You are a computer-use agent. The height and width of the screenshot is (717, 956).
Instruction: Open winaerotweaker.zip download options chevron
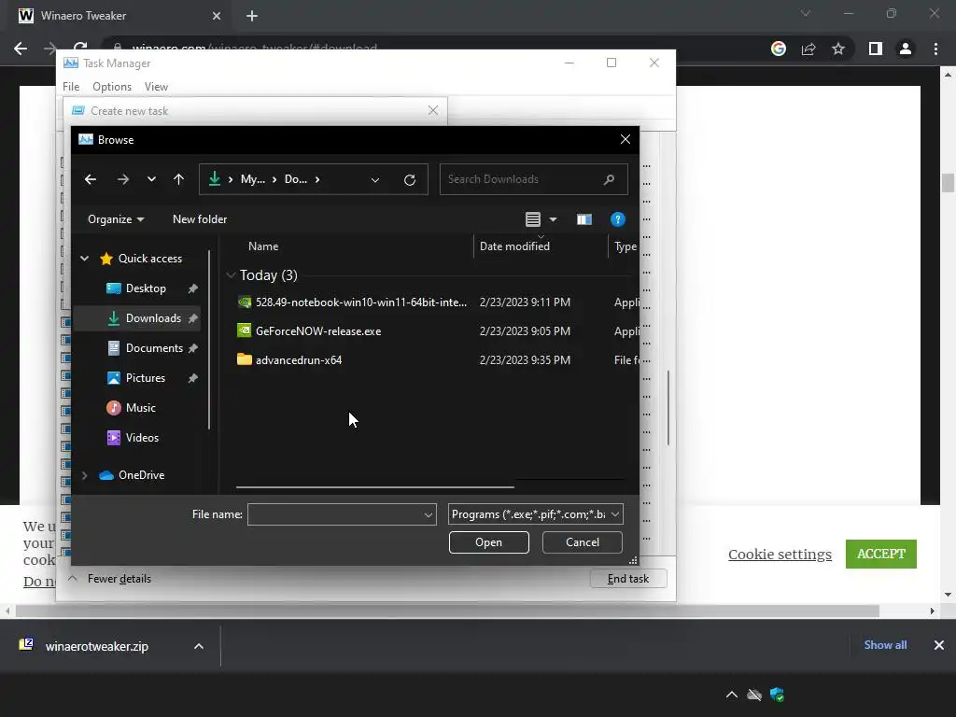point(199,646)
